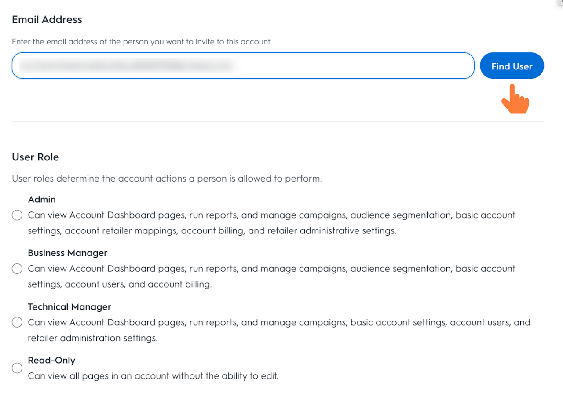
Task: Focus the email address input field
Action: pyautogui.click(x=243, y=66)
